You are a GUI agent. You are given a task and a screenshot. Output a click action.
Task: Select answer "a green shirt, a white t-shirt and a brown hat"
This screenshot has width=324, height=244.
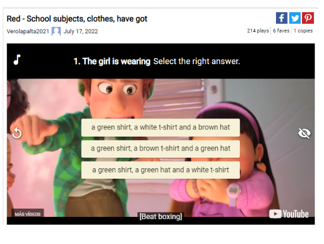[161, 127]
